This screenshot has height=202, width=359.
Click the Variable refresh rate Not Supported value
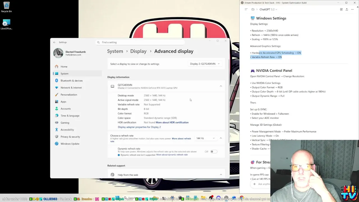click(x=152, y=104)
